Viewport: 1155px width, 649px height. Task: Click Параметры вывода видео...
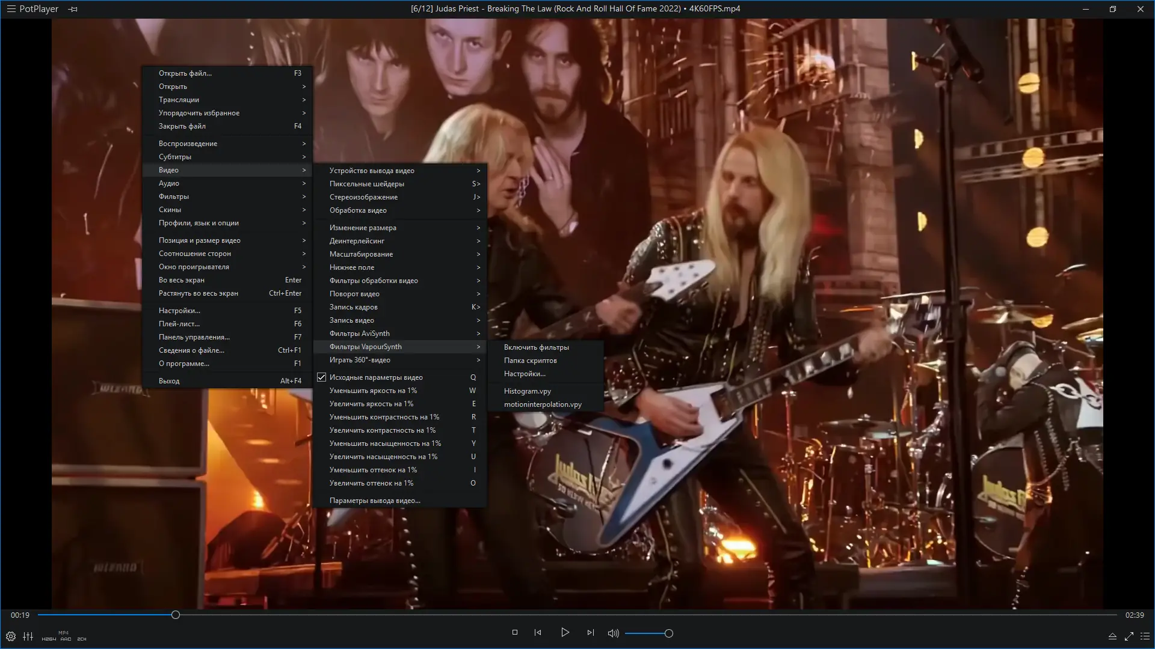pyautogui.click(x=374, y=501)
